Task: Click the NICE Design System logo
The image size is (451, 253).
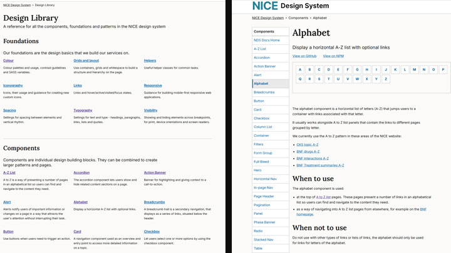Action: click(291, 6)
